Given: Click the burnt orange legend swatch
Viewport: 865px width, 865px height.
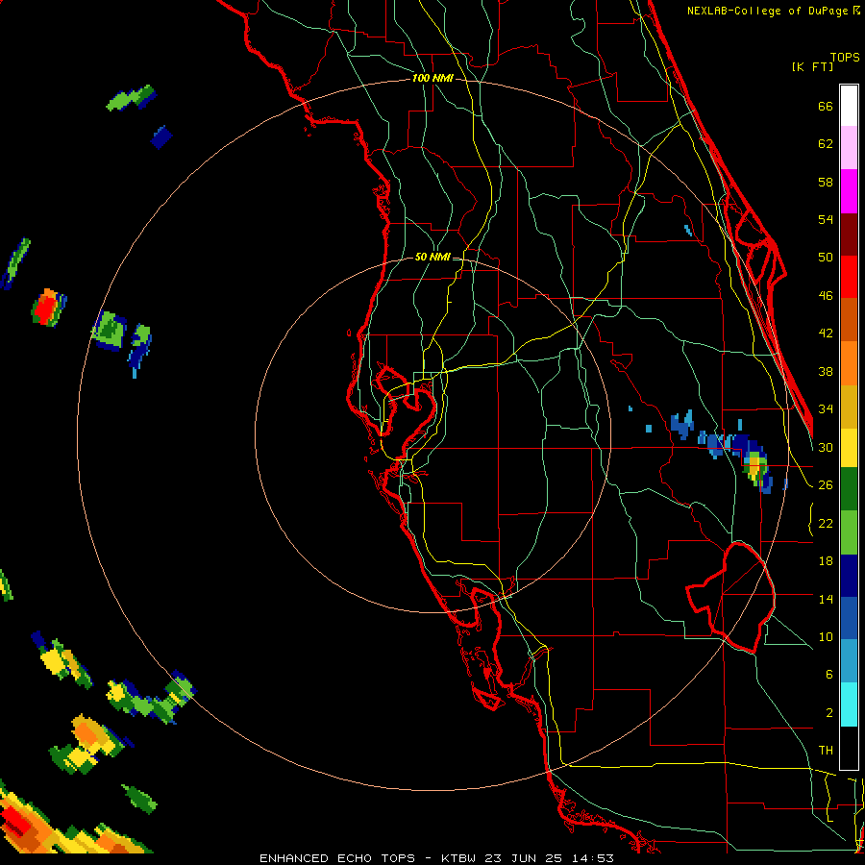Looking at the screenshot, I should tap(849, 320).
